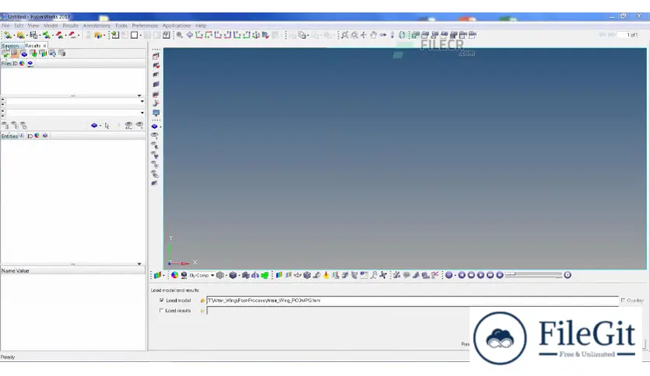Go to the first animation frame
650x376 pixels.
pyautogui.click(x=461, y=275)
